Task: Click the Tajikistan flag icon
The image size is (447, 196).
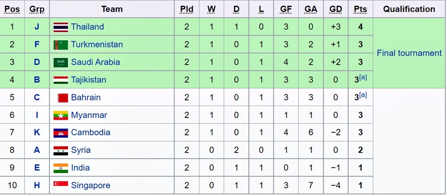Action: coord(60,80)
